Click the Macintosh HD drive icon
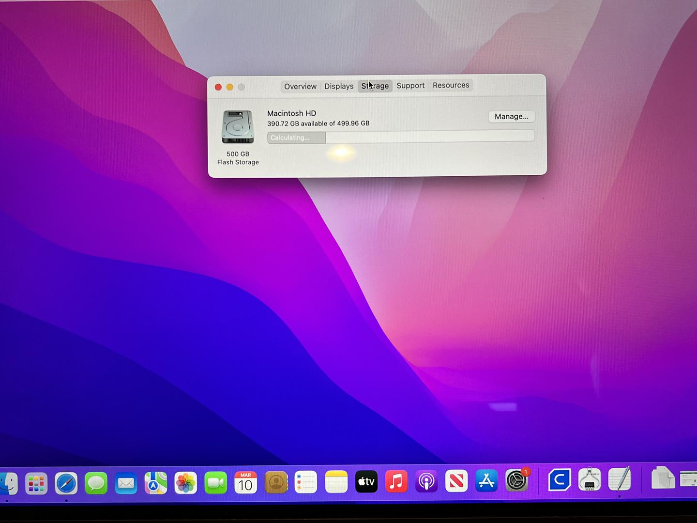The width and height of the screenshot is (697, 523). click(x=238, y=127)
